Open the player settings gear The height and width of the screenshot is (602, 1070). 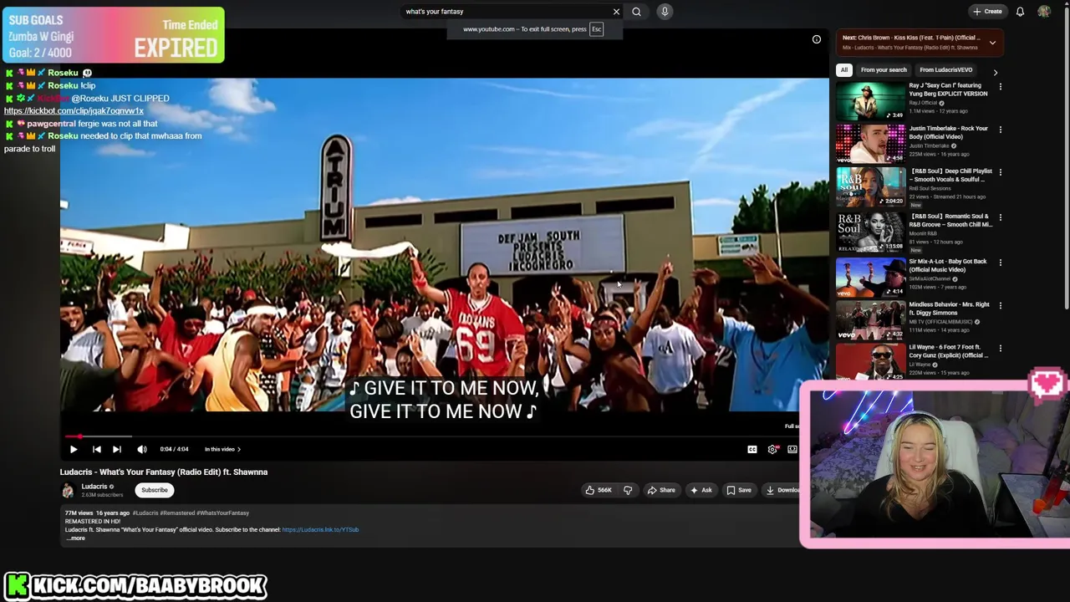click(772, 449)
